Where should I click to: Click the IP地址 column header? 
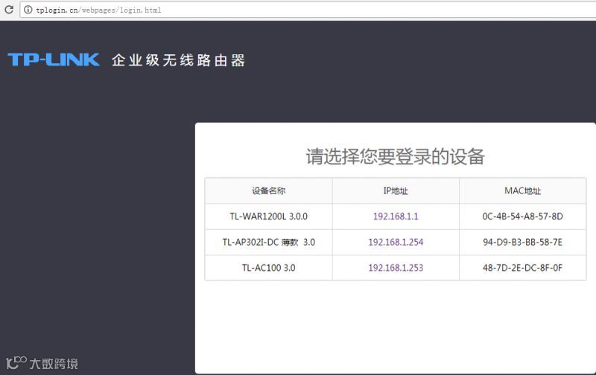pos(396,190)
